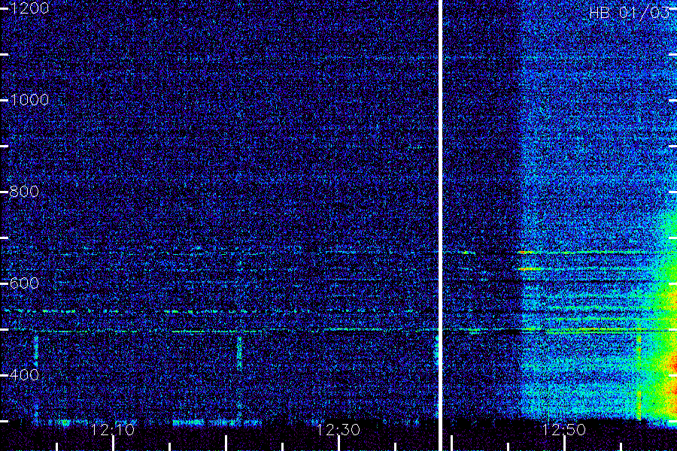
Task: Click the HB 01/03 station date label
Action: click(x=630, y=13)
